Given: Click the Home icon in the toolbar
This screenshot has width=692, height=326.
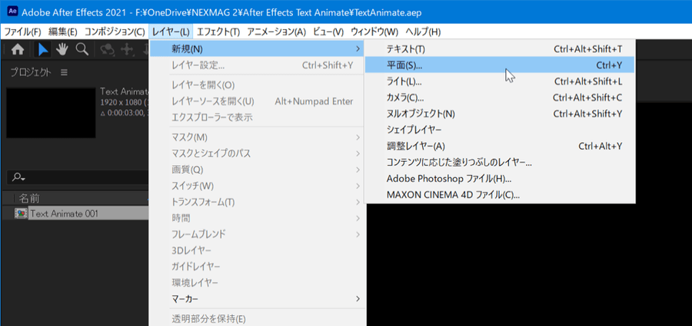Looking at the screenshot, I should pyautogui.click(x=17, y=49).
